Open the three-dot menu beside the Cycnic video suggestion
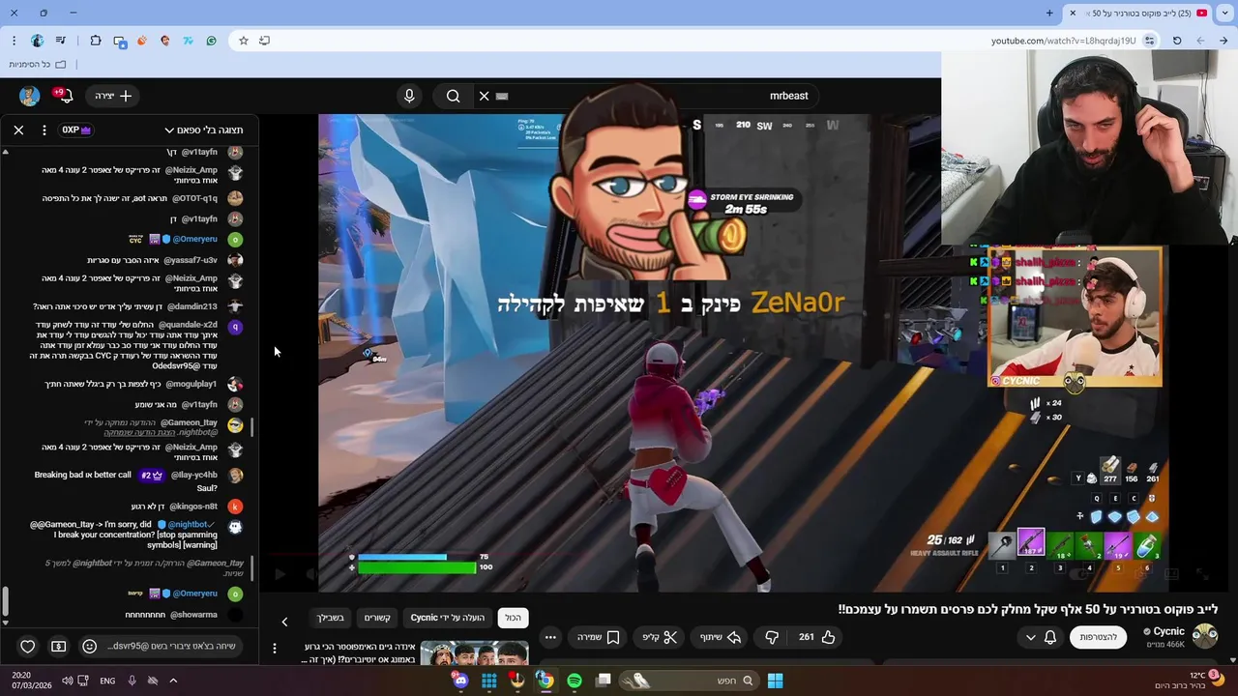The width and height of the screenshot is (1238, 696). (275, 648)
